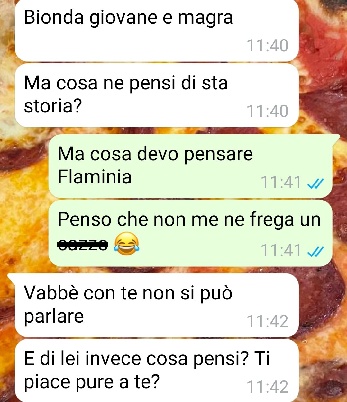Tap the 11:42 timestamp on the 'parlare' message
The image size is (347, 402).
tap(267, 321)
